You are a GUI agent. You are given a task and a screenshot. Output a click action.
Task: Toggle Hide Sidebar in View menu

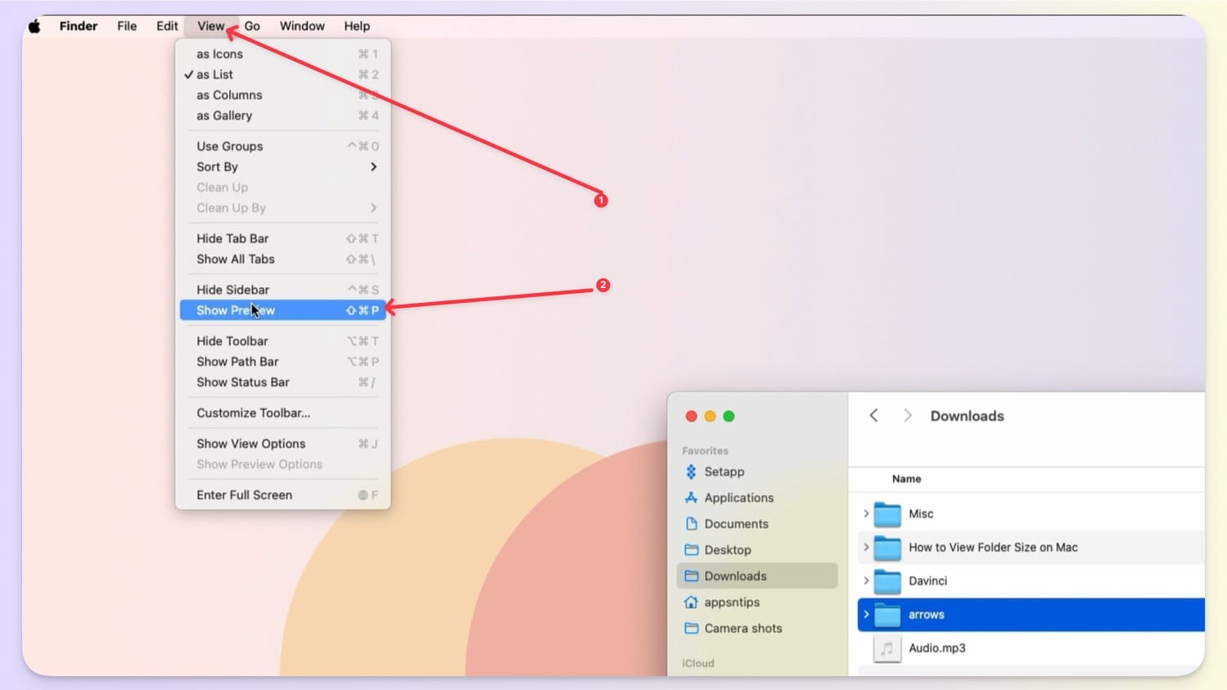(232, 290)
